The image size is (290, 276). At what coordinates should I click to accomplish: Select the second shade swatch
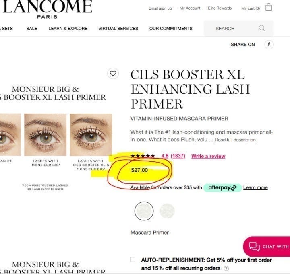[x=167, y=211]
